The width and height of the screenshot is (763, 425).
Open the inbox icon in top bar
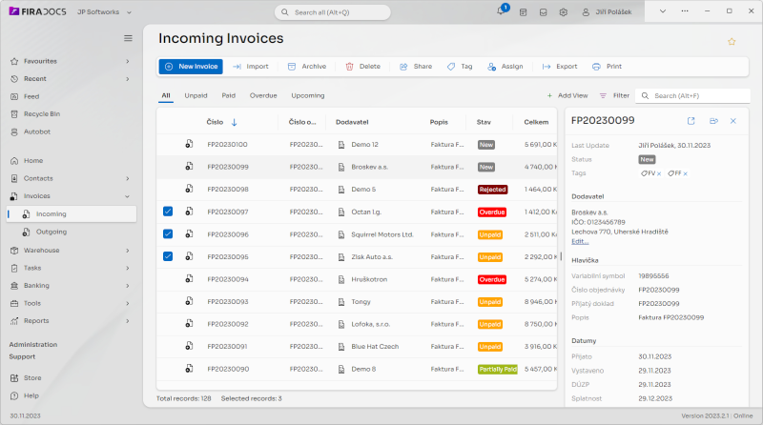[543, 12]
